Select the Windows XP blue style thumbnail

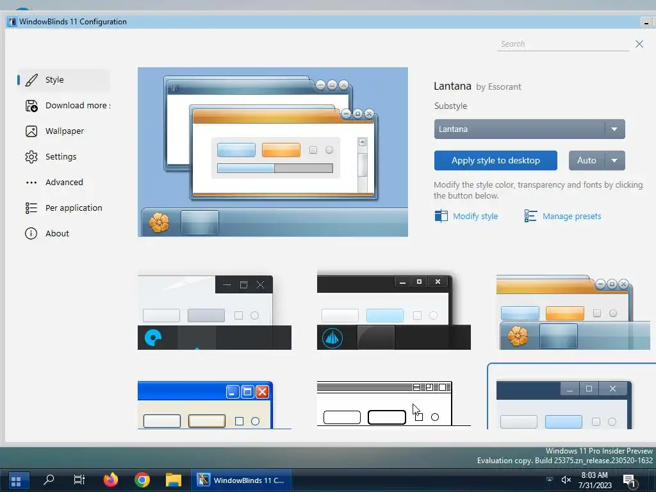click(214, 405)
